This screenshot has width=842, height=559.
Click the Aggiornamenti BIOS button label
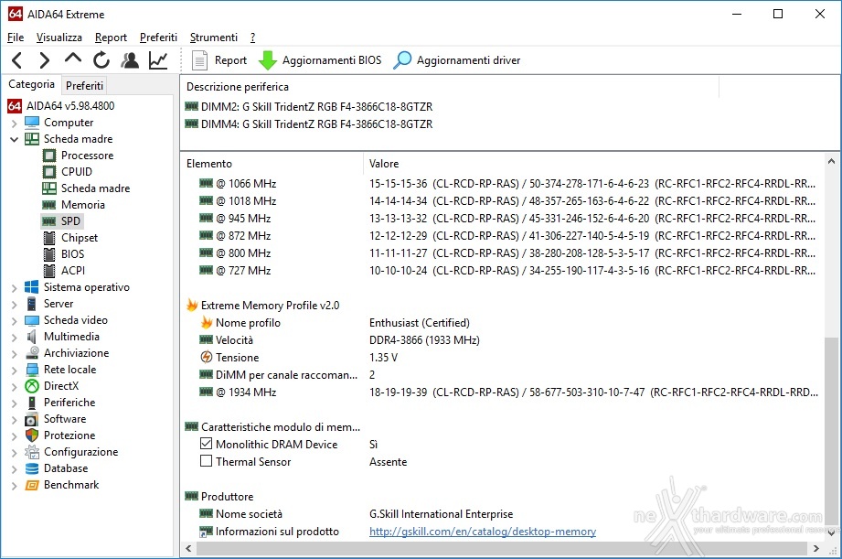pyautogui.click(x=332, y=60)
